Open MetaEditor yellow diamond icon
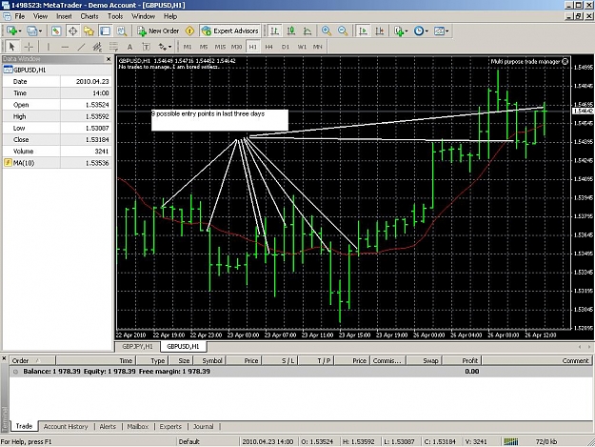595x447 pixels. [x=189, y=31]
